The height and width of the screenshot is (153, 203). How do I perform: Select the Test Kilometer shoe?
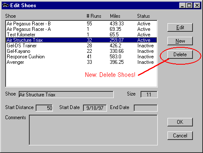[x=81, y=35]
